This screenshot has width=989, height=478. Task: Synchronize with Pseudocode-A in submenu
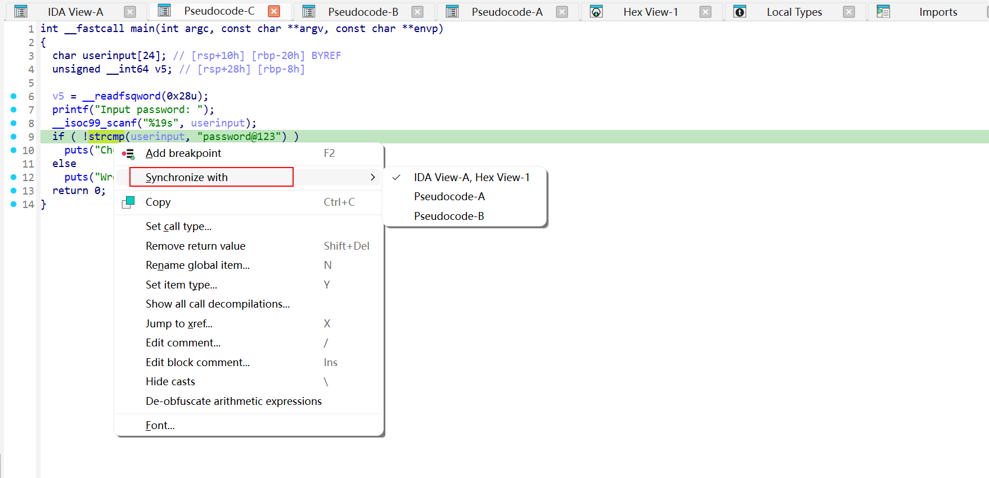pos(465,197)
